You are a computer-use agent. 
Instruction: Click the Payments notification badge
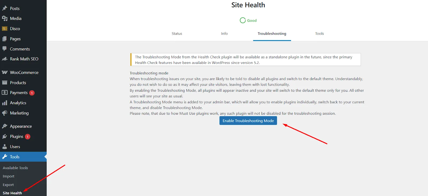(x=32, y=93)
